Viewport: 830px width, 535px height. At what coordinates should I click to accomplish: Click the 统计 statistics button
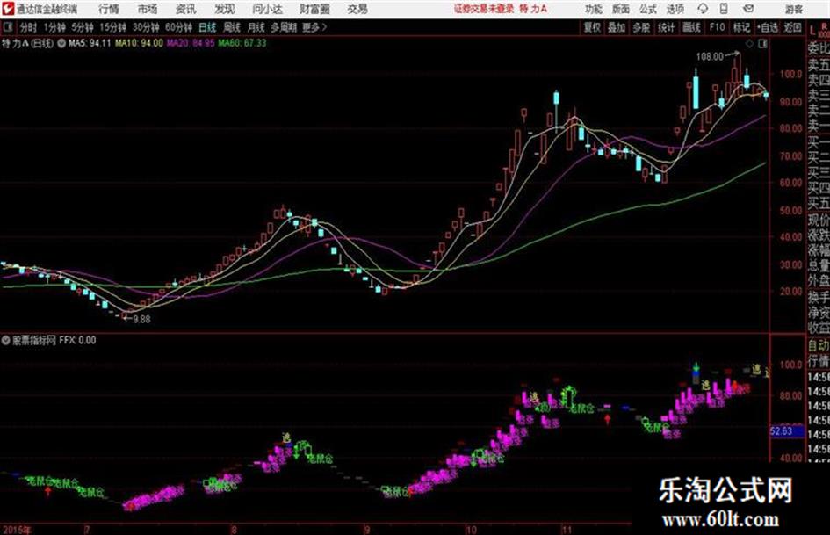666,27
